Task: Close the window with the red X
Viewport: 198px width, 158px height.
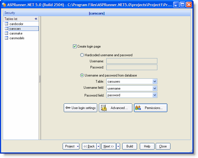Action: [x=189, y=5]
